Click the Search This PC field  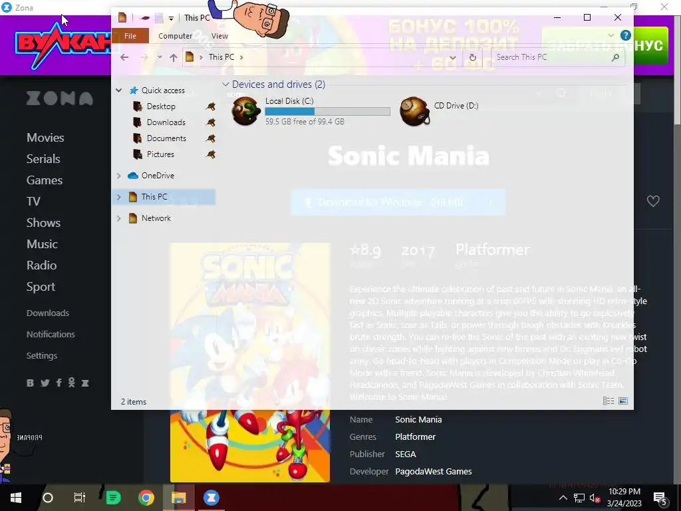click(558, 57)
